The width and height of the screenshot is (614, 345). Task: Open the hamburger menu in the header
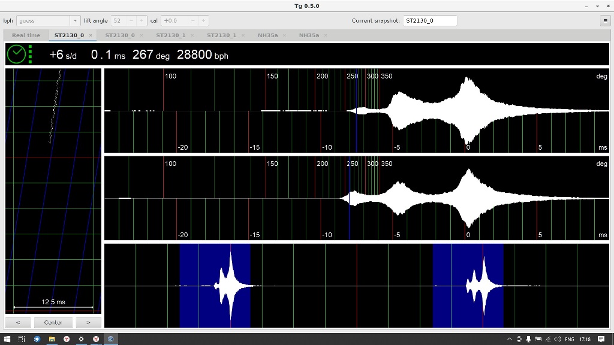605,20
